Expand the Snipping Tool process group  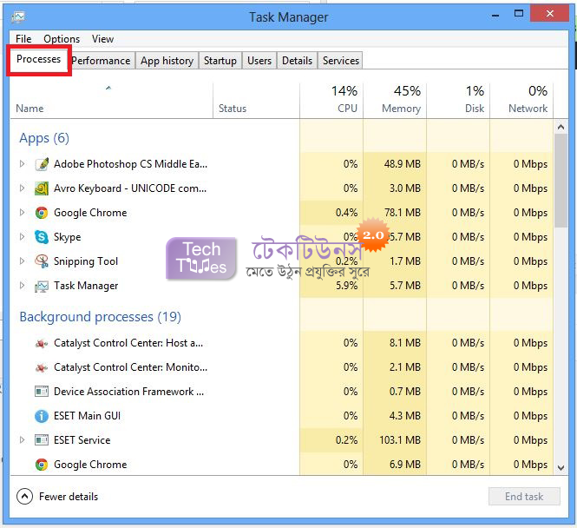click(x=22, y=261)
